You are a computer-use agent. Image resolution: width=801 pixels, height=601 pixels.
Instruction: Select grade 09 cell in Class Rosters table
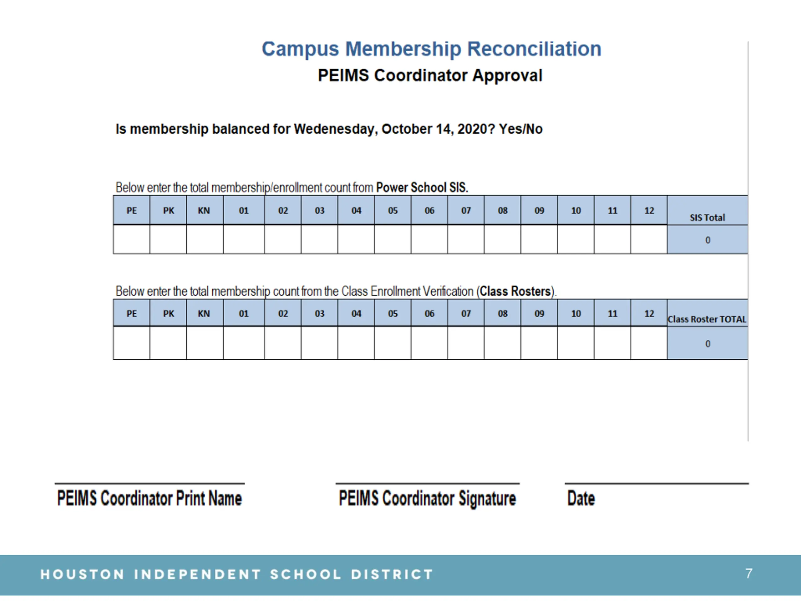coord(539,343)
